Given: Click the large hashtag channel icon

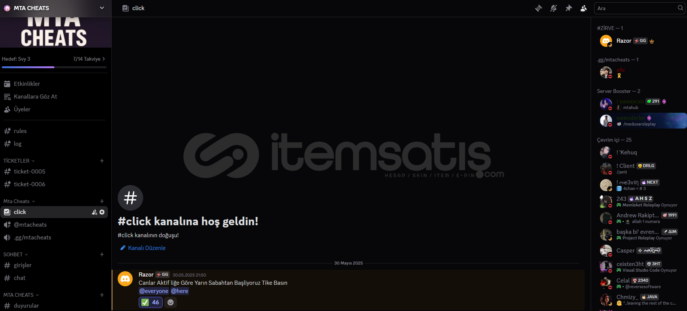Looking at the screenshot, I should tap(130, 198).
